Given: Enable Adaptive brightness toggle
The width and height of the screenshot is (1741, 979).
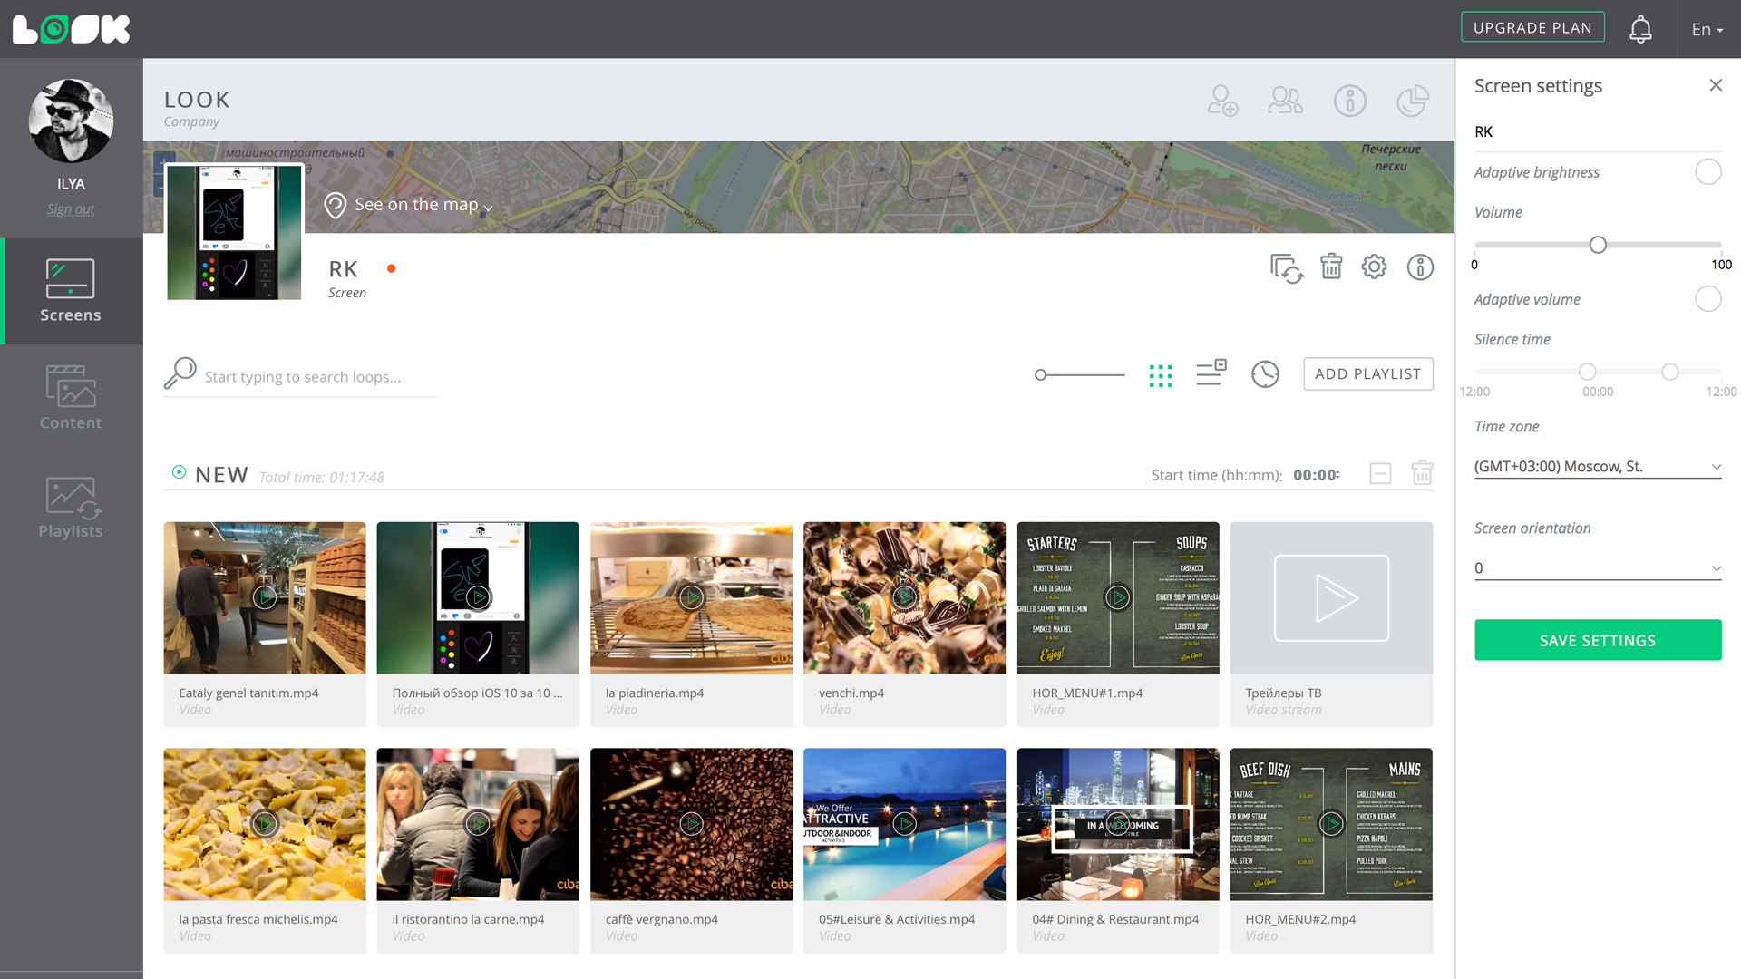Looking at the screenshot, I should click(x=1707, y=172).
